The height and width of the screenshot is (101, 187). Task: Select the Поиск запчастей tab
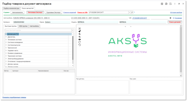[27, 8]
